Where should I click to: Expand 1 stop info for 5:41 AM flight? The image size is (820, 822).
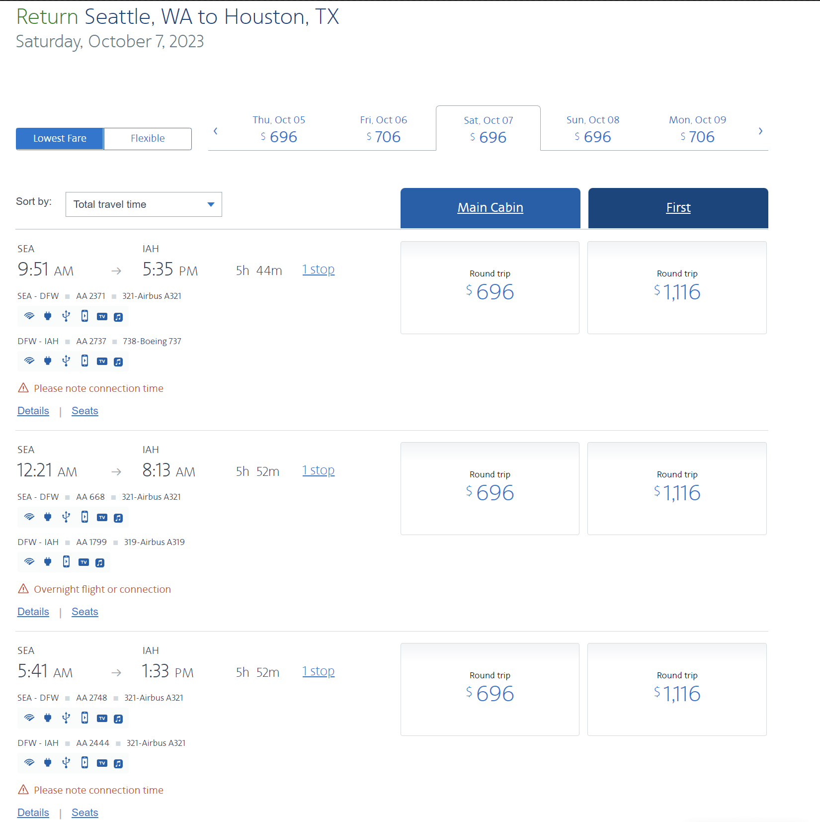(x=318, y=671)
